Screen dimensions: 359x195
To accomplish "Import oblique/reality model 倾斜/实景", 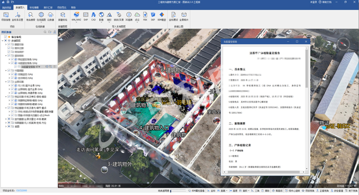I will (119, 17).
